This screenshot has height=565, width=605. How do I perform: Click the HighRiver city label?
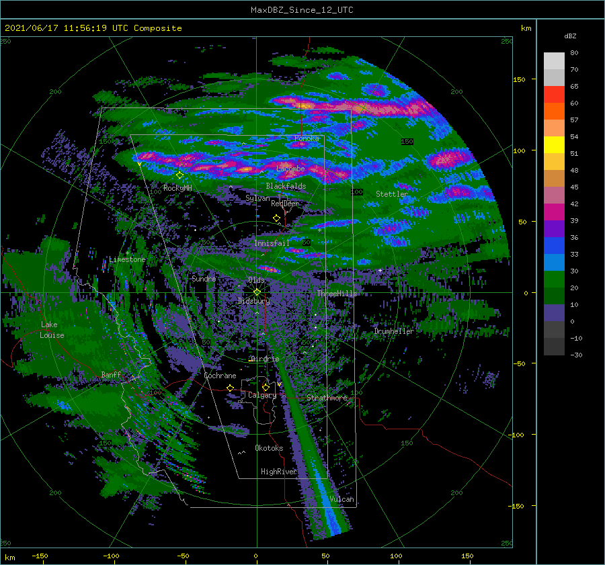(278, 472)
